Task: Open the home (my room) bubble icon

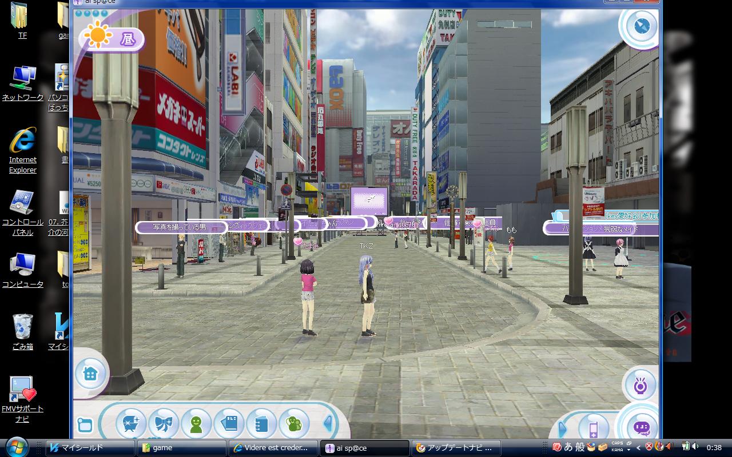Action: tap(90, 374)
